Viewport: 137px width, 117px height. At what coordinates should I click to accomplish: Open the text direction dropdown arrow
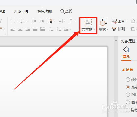click(x=54, y=21)
